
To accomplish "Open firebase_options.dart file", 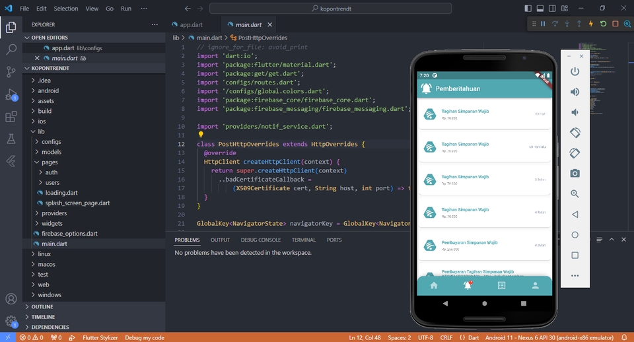I will [69, 234].
